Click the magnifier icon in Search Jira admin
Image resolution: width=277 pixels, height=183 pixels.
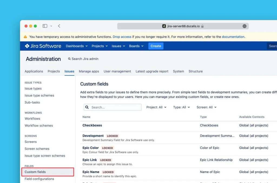(69, 59)
